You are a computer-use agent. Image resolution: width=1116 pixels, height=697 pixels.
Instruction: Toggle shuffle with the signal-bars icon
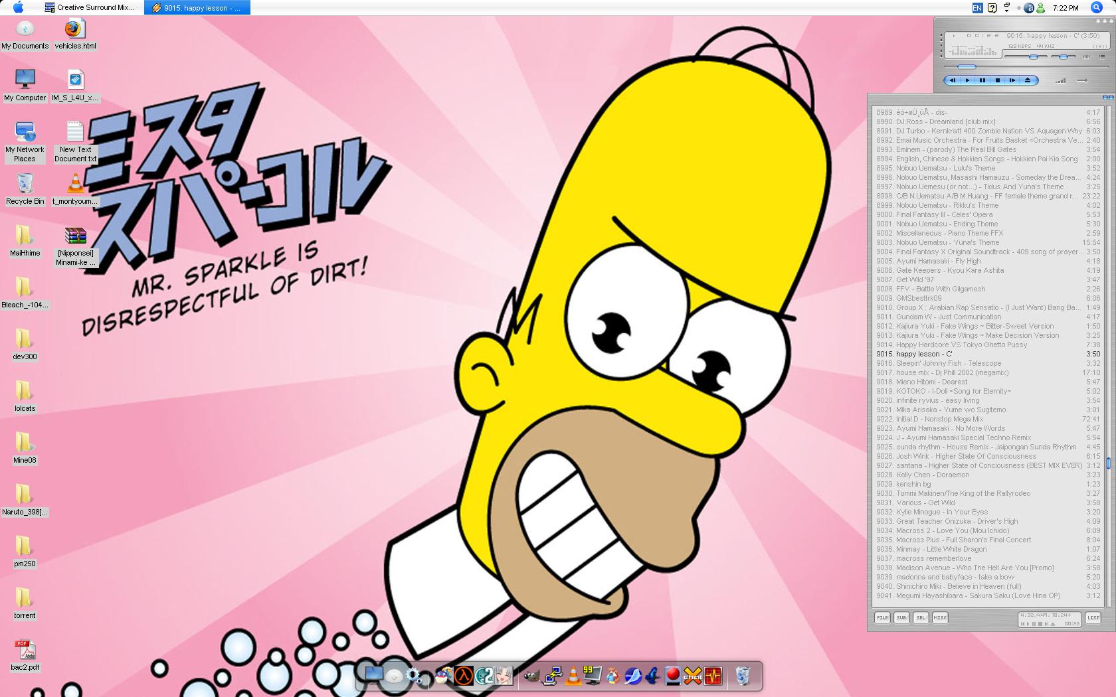[1060, 80]
